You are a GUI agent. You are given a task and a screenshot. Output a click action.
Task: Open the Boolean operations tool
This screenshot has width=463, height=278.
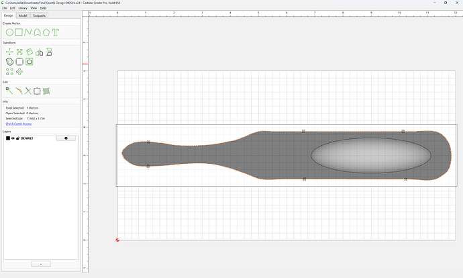pyautogui.click(x=30, y=62)
